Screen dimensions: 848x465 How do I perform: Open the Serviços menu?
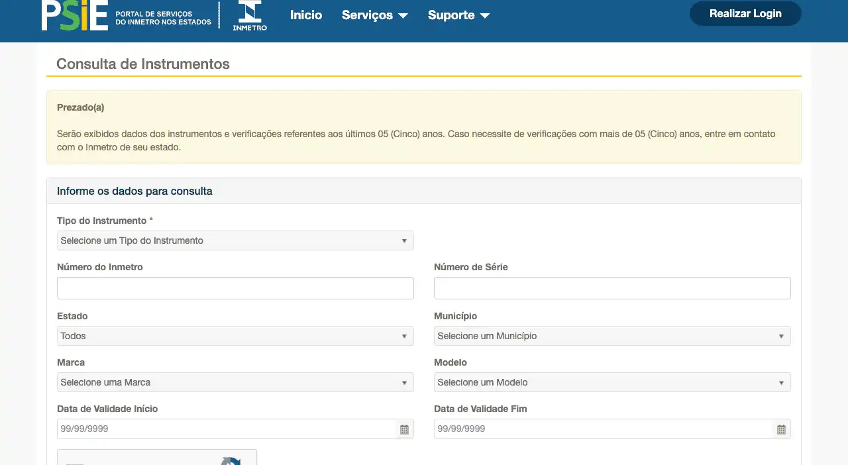[374, 15]
